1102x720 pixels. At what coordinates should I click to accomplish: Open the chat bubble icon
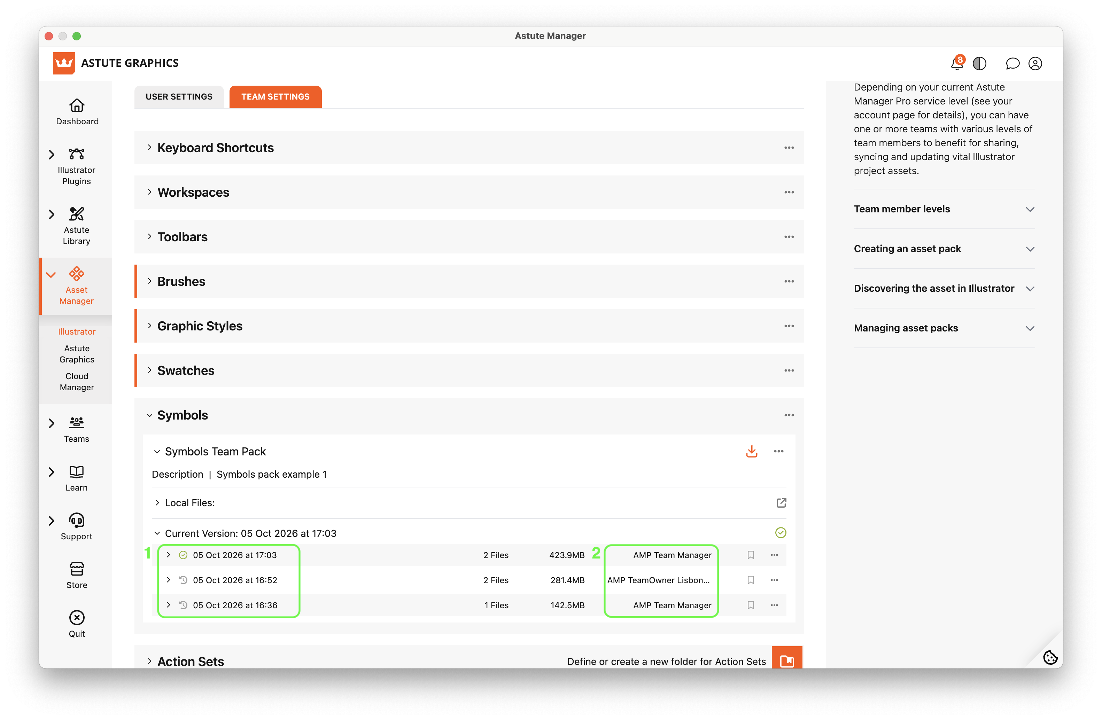1012,63
